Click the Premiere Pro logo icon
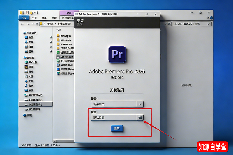Viewport: 233px width, 155px height. pos(117,55)
